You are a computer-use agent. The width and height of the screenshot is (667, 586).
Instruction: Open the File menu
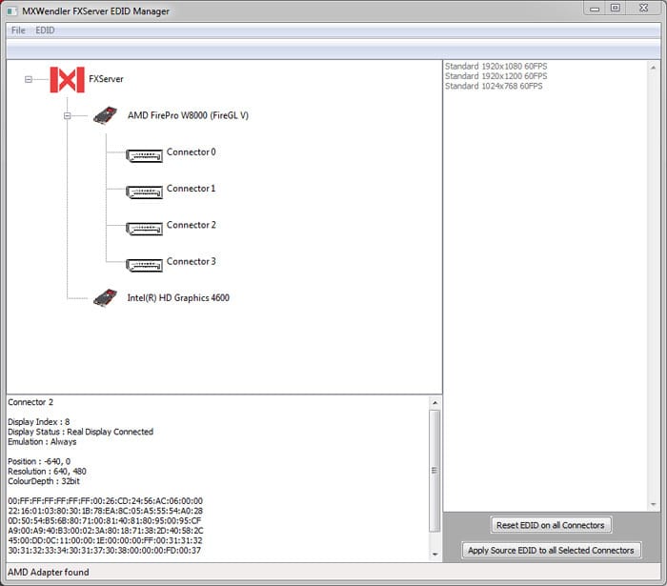click(18, 30)
